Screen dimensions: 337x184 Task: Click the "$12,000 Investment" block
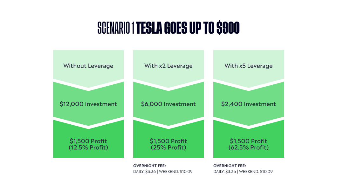tap(88, 104)
